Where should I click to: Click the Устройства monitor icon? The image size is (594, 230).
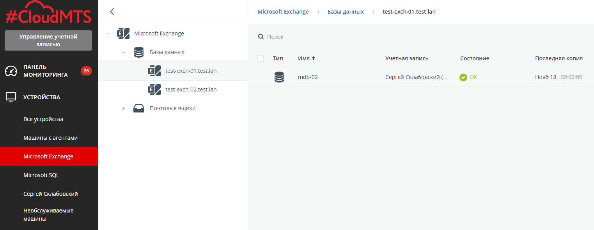(11, 97)
